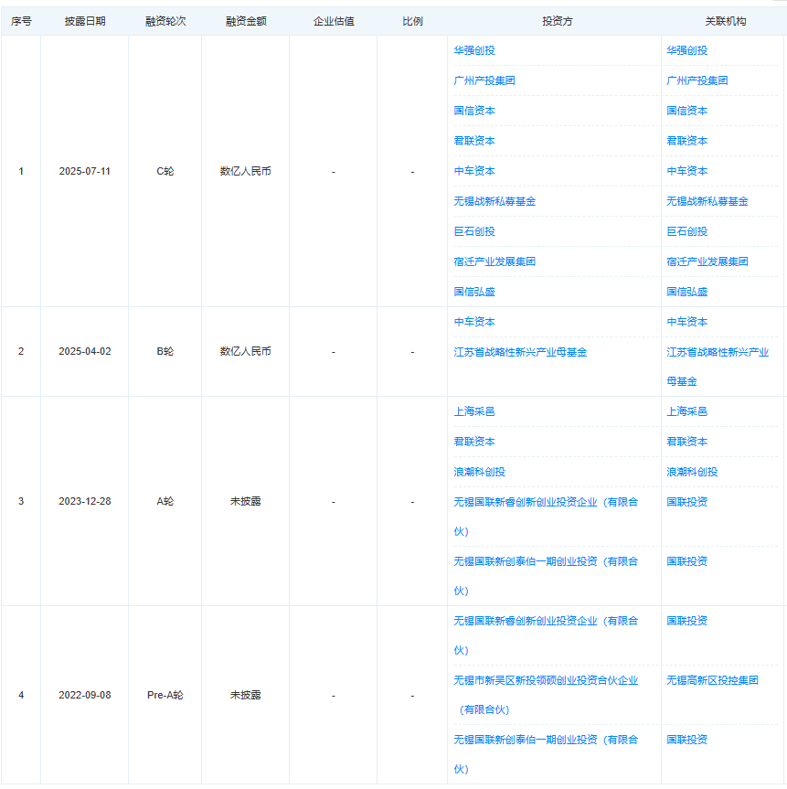Click 无锡高新区投控集团 关联机构 link
The image size is (787, 789).
coord(712,680)
